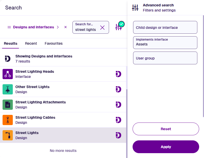Click the Other Street Lights lamp icon

pos(8,89)
